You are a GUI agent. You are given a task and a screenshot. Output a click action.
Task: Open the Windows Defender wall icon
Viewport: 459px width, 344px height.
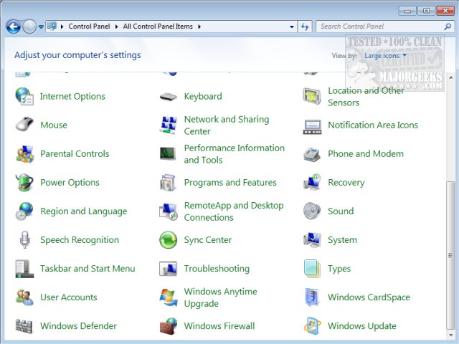click(x=24, y=326)
